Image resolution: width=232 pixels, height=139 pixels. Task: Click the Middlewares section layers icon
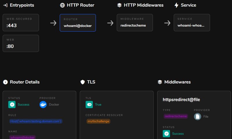[x=160, y=82]
